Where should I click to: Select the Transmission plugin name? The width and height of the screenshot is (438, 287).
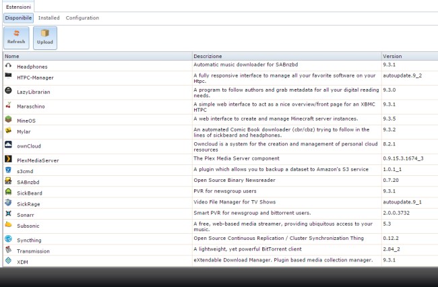pos(33,251)
